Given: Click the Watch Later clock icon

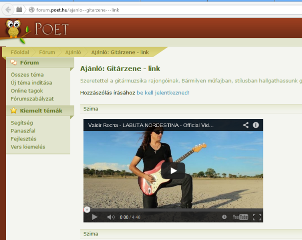Looking at the screenshot, I should pyautogui.click(x=224, y=217).
